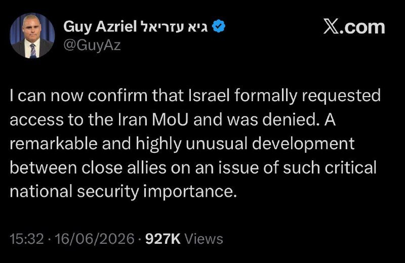405x263 pixels.
Task: Click the word "Views" in the footer
Action: pyautogui.click(x=204, y=239)
